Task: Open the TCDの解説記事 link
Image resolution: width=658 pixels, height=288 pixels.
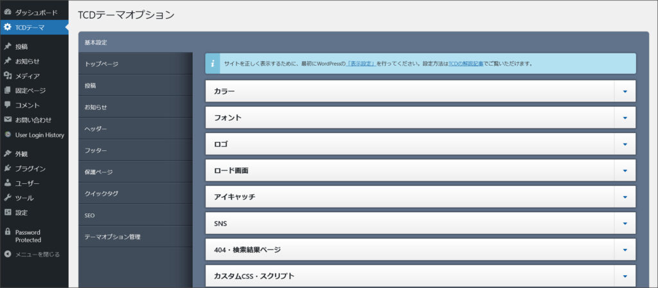Action: 466,64
